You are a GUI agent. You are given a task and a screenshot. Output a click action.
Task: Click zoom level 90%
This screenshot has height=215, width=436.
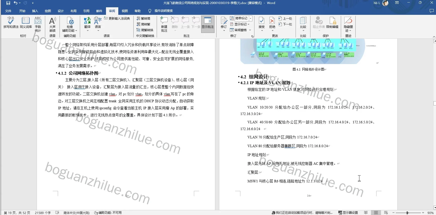tap(430, 213)
